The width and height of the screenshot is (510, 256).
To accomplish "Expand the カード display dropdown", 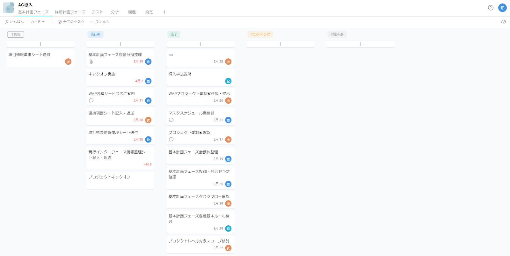I will tap(37, 22).
